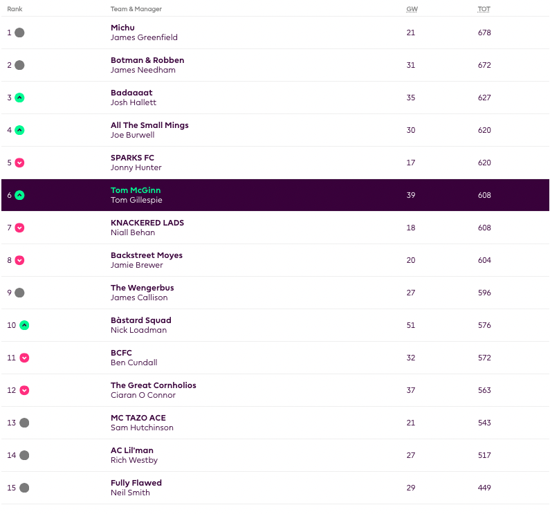Click the grey no-change dot beside Michu

(19, 33)
